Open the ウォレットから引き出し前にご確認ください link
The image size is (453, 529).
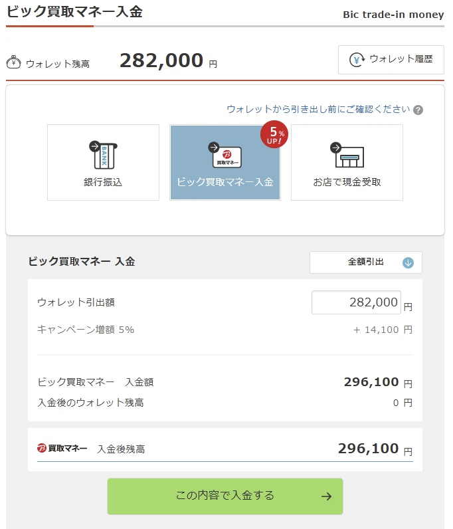tap(318, 109)
